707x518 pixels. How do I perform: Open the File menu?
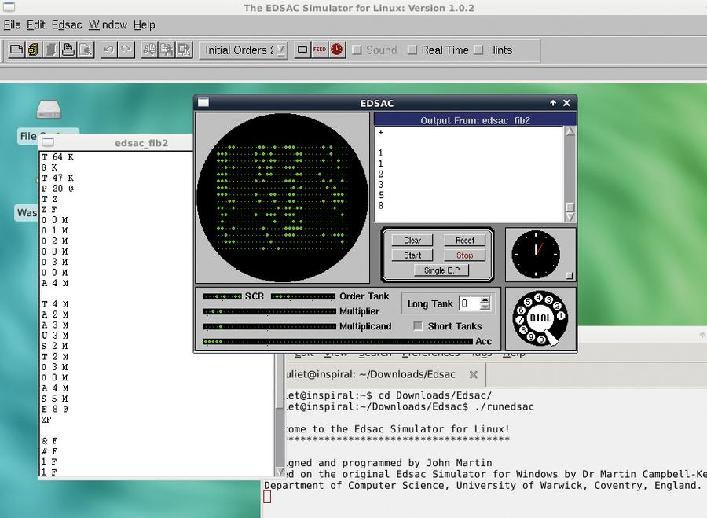[12, 25]
